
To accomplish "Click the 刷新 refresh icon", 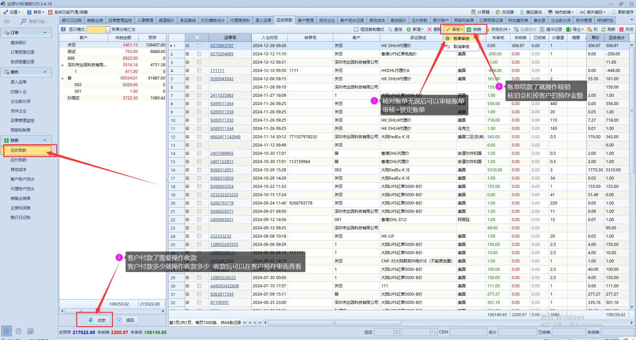I will pyautogui.click(x=604, y=29).
